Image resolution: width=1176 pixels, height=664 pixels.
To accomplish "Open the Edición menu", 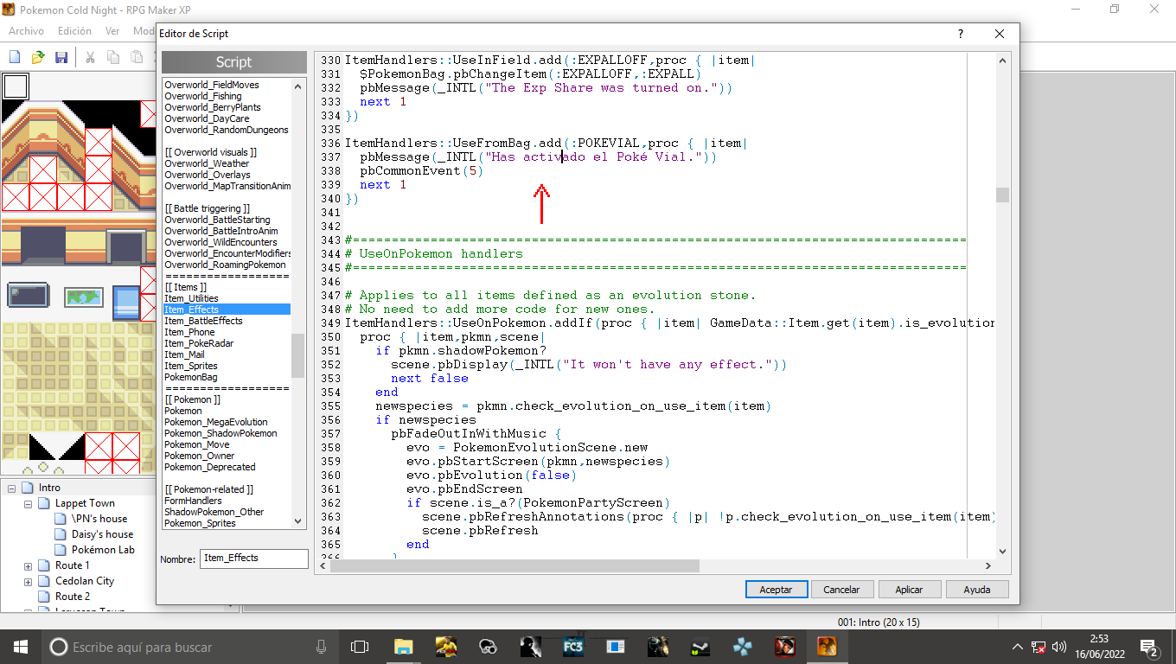I will click(x=74, y=30).
